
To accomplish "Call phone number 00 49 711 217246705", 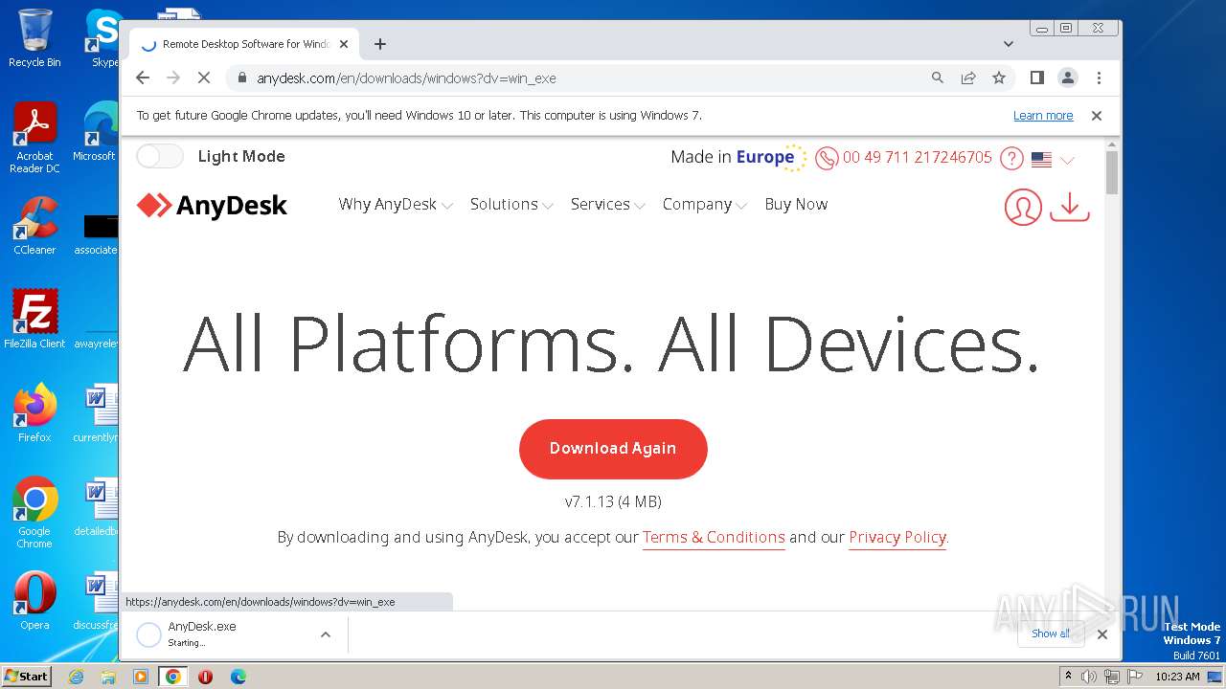I will (x=917, y=157).
